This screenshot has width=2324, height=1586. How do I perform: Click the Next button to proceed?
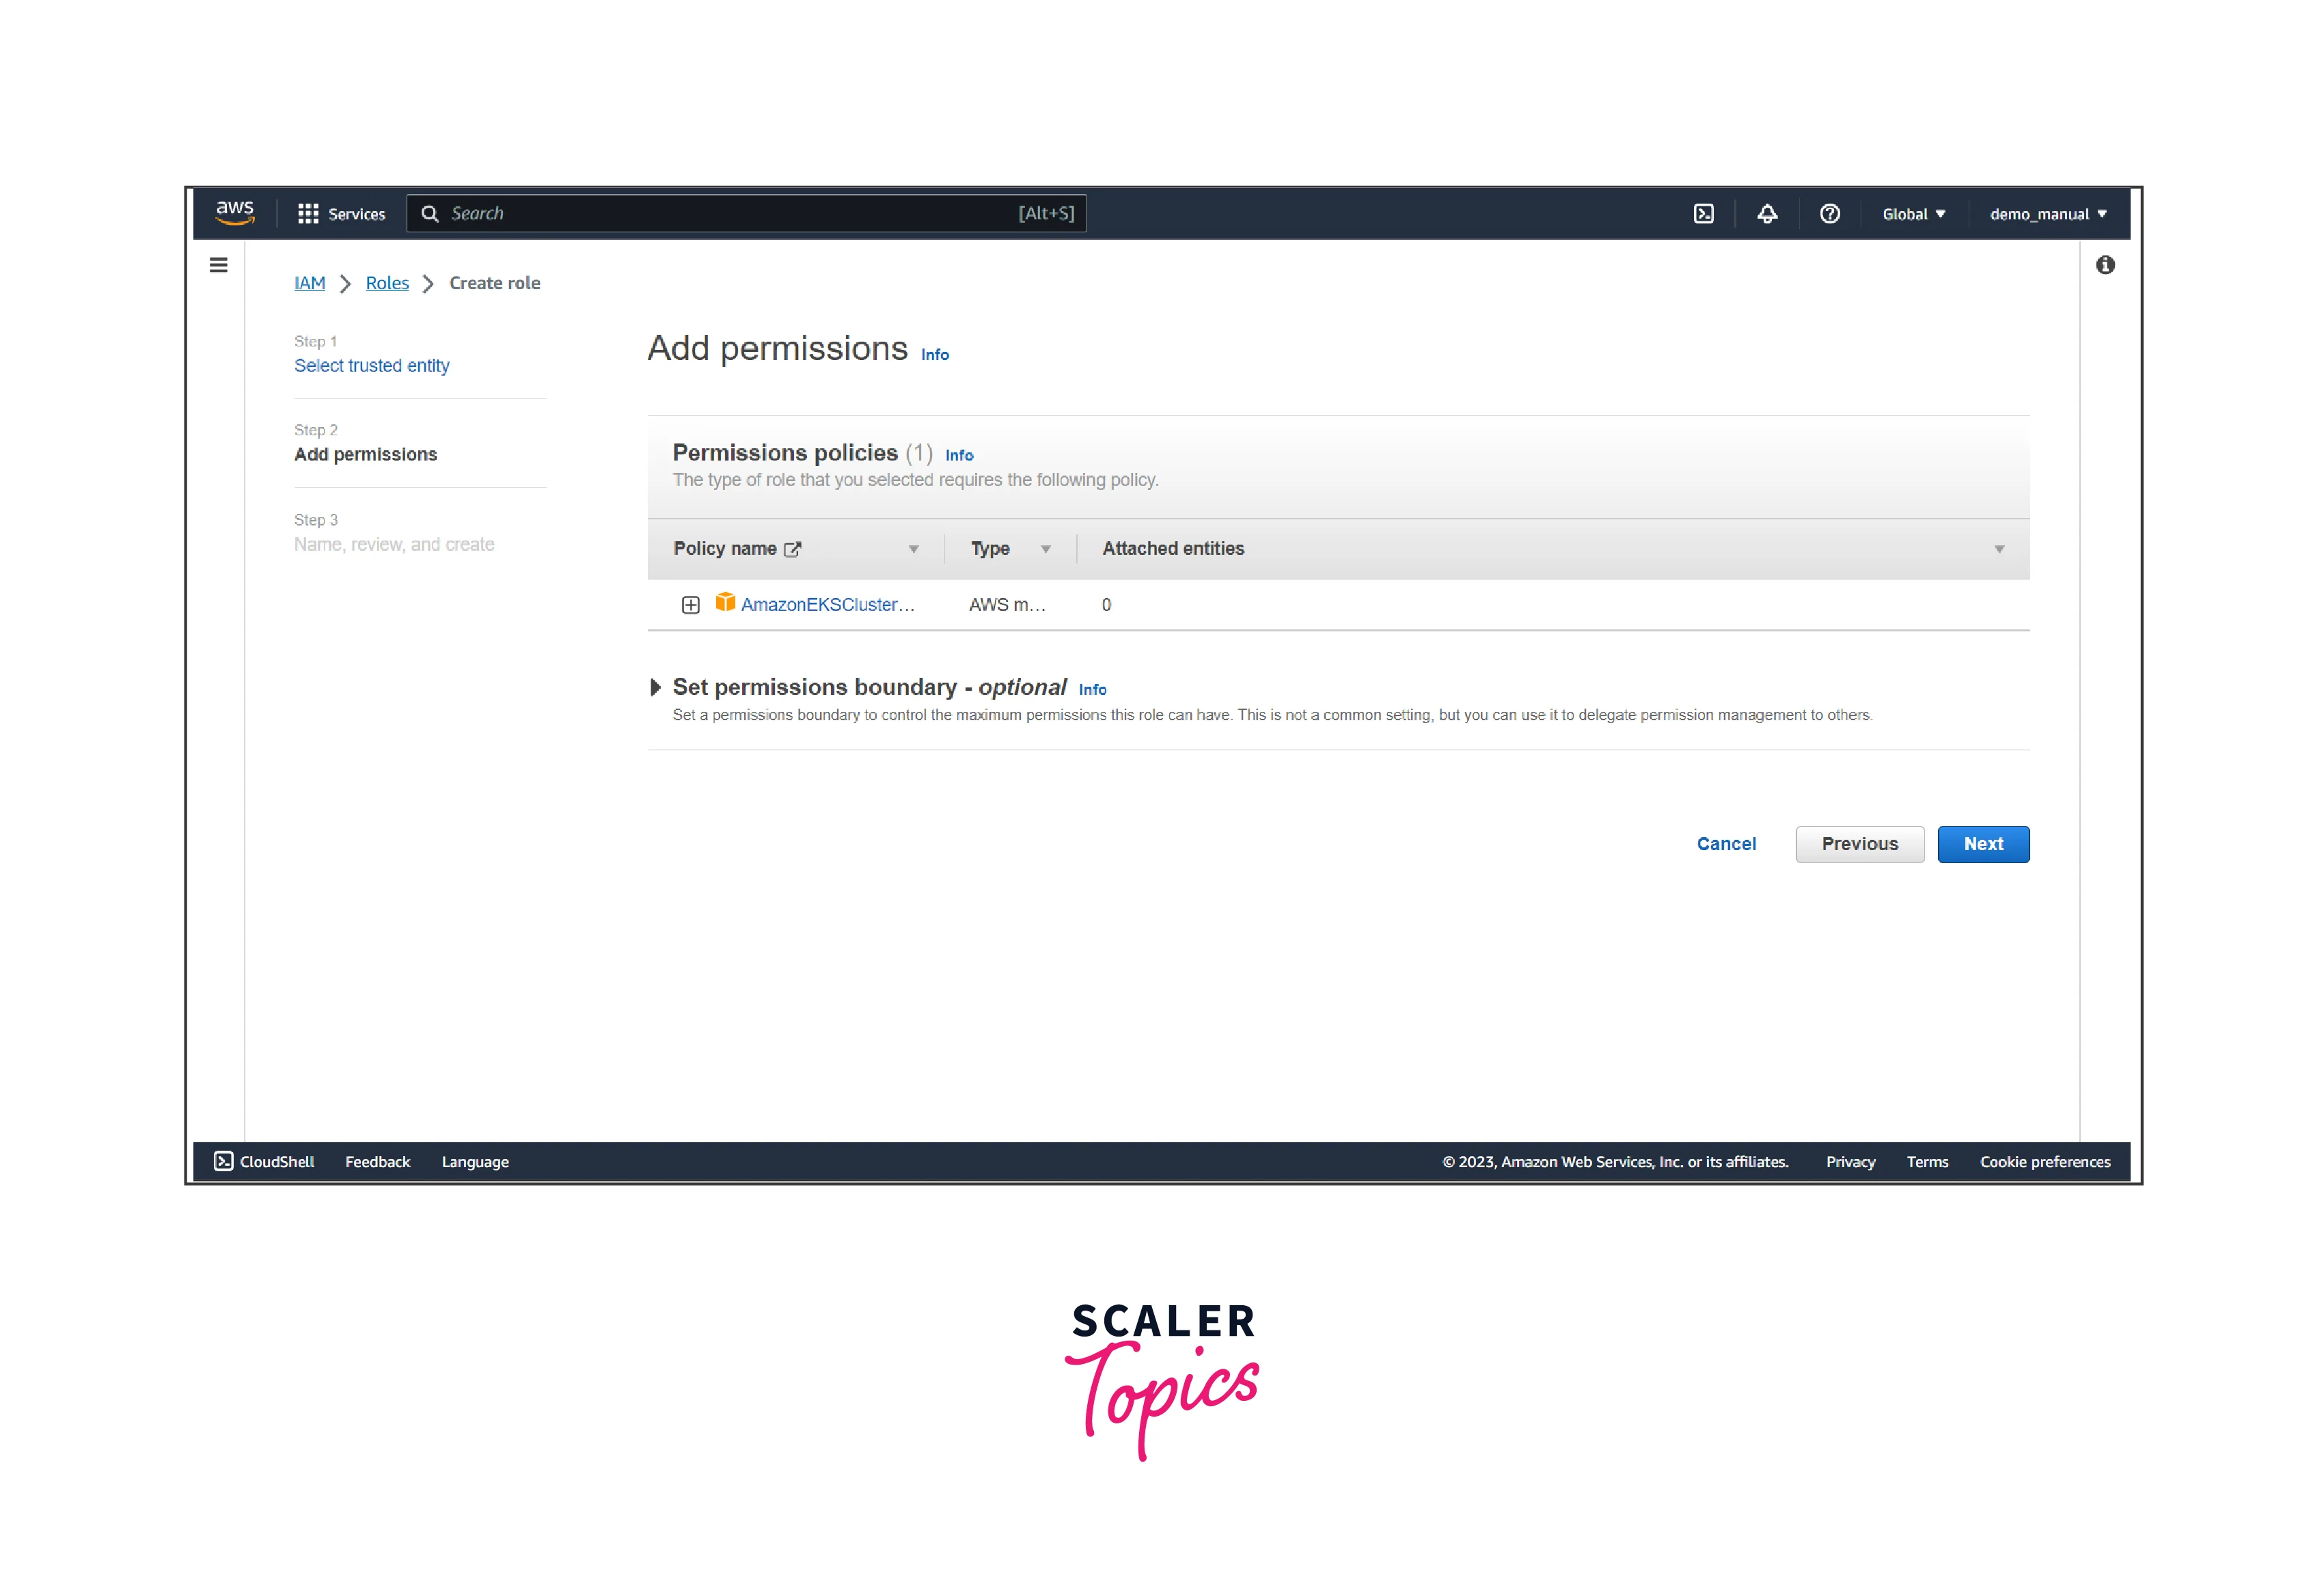pos(1983,843)
